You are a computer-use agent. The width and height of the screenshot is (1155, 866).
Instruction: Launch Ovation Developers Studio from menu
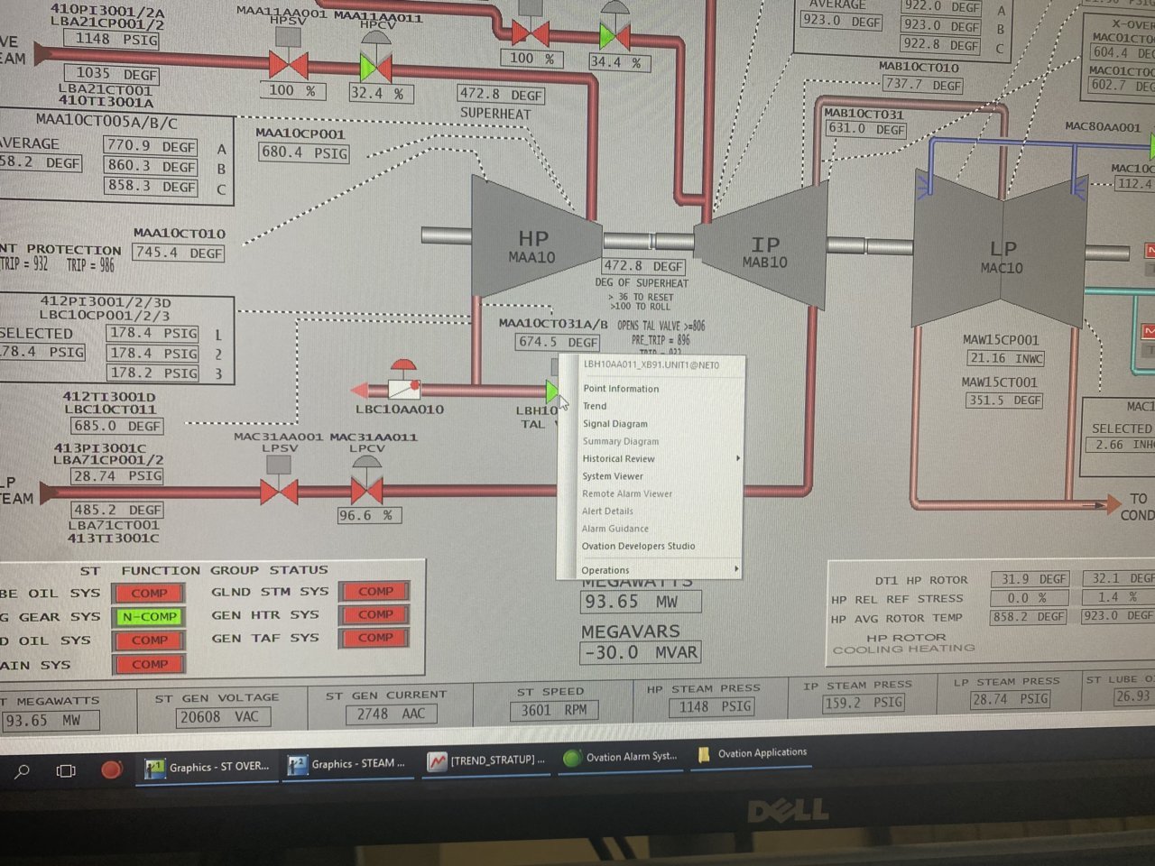tap(638, 547)
